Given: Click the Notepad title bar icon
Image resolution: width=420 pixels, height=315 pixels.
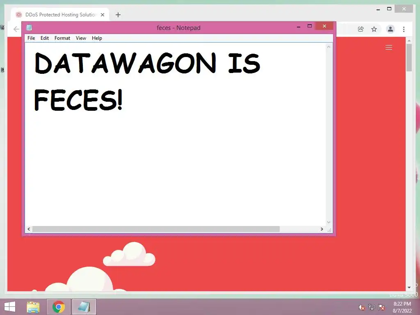Looking at the screenshot, I should tap(29, 27).
